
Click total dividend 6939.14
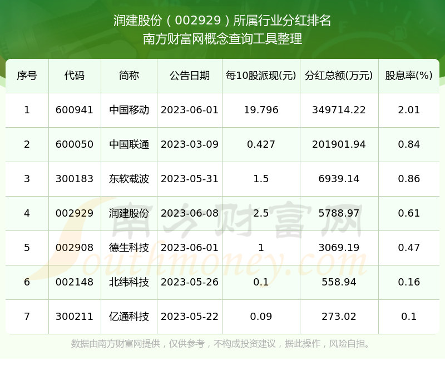coord(339,179)
